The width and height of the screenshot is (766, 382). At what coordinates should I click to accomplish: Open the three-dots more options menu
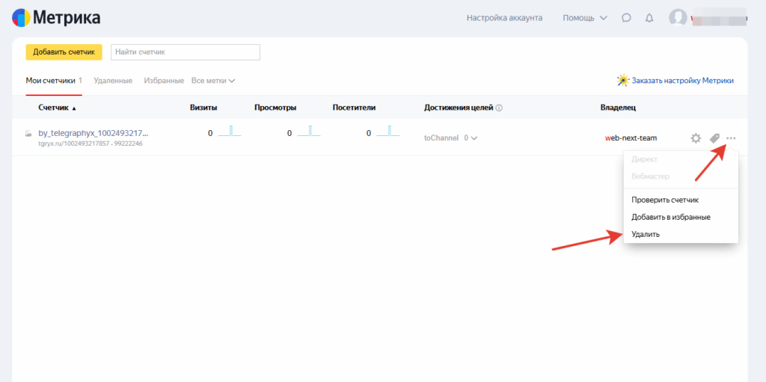click(x=731, y=138)
